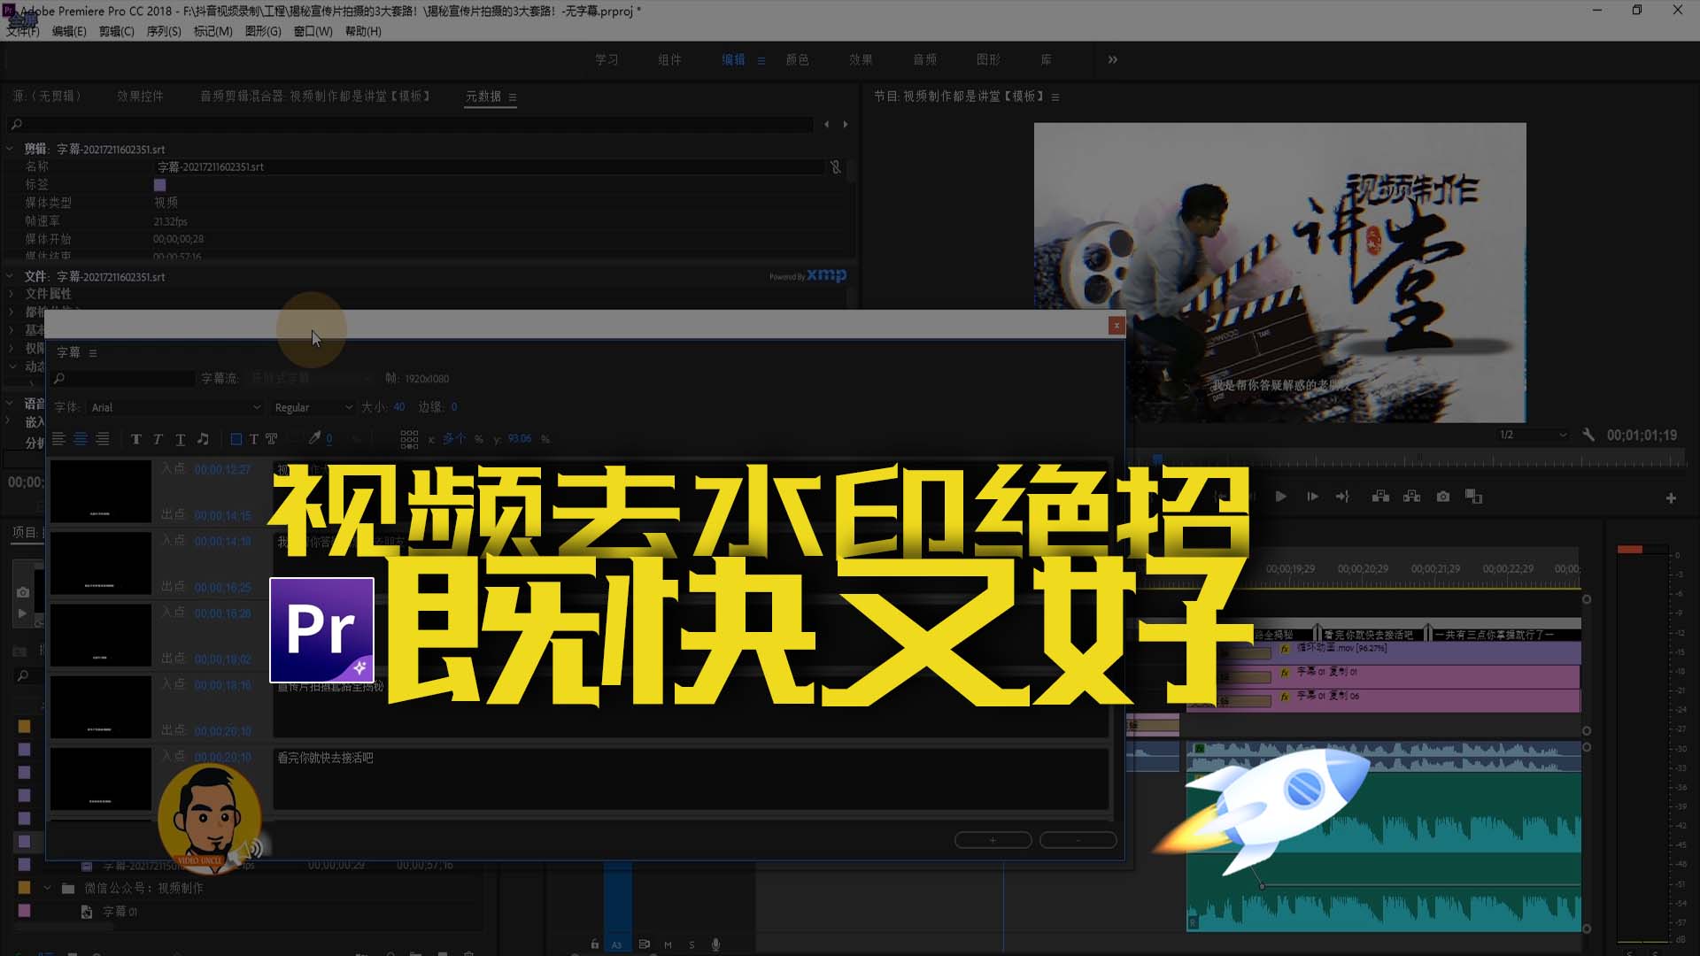Click the 标签 label color swatch

(160, 185)
